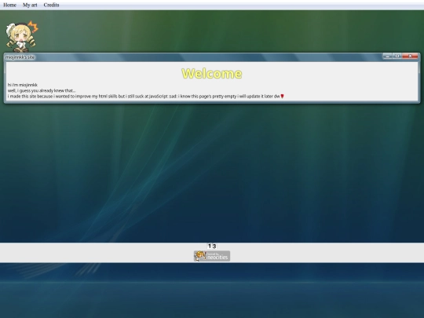Click the red heart emoji icon

[x=283, y=96]
